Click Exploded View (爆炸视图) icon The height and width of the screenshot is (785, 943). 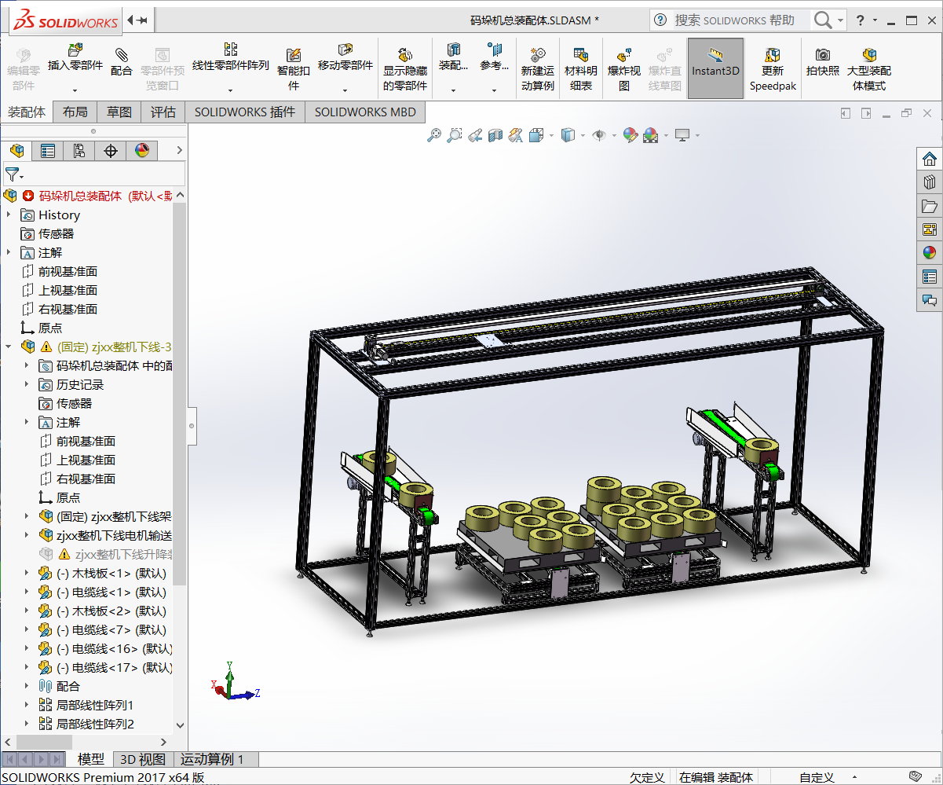624,55
